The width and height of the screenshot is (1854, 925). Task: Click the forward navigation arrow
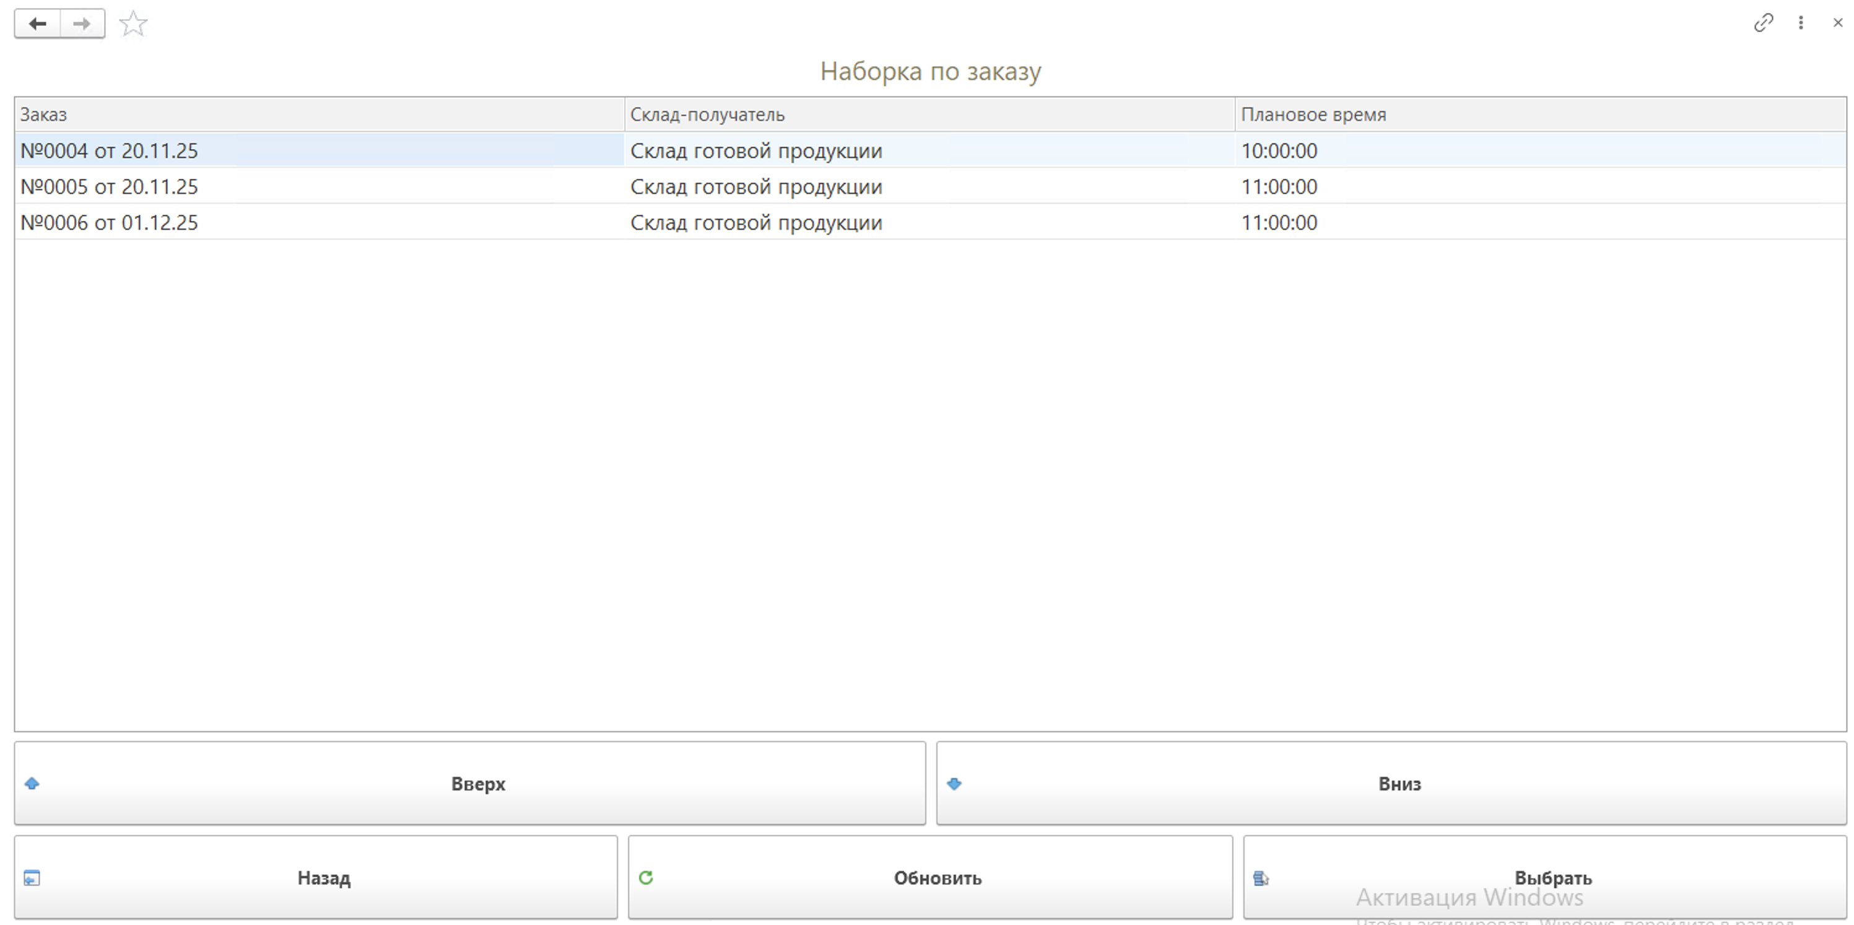pyautogui.click(x=82, y=24)
